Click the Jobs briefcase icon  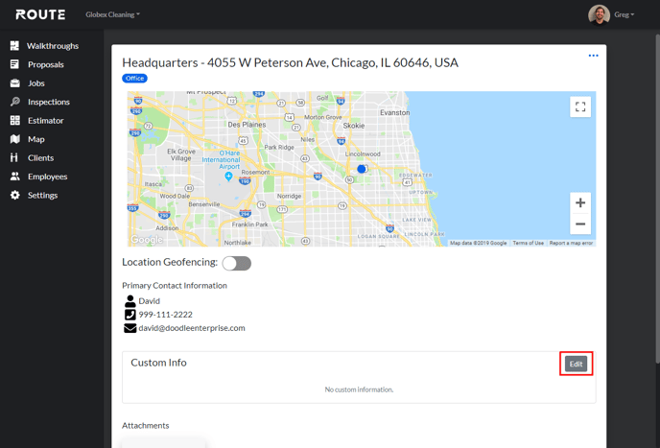pos(14,83)
